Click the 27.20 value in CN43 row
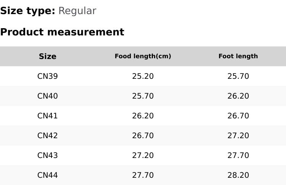 click(143, 156)
